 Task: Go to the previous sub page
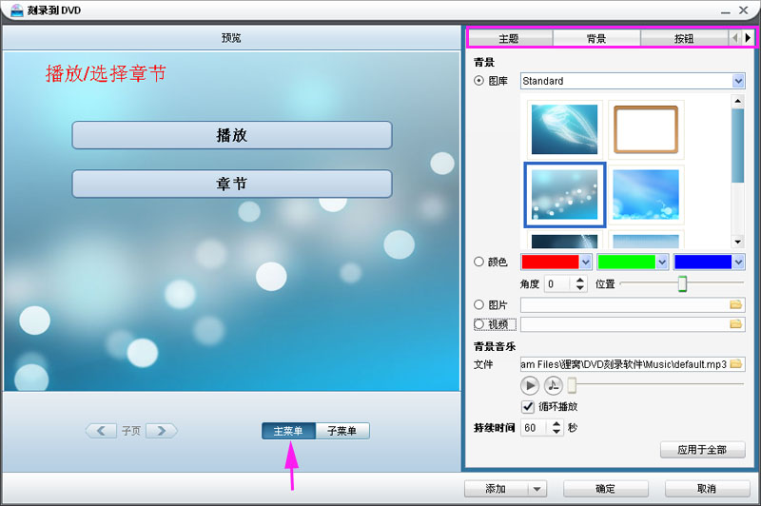101,430
